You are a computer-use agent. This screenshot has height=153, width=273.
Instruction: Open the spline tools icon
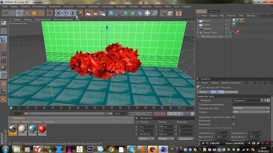click(119, 13)
